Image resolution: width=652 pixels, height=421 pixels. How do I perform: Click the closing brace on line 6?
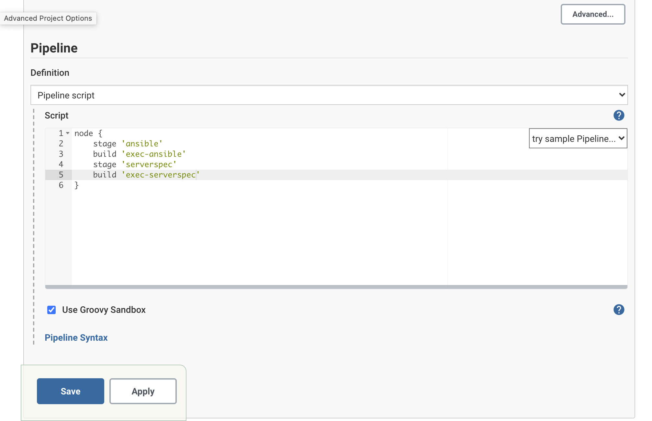77,185
